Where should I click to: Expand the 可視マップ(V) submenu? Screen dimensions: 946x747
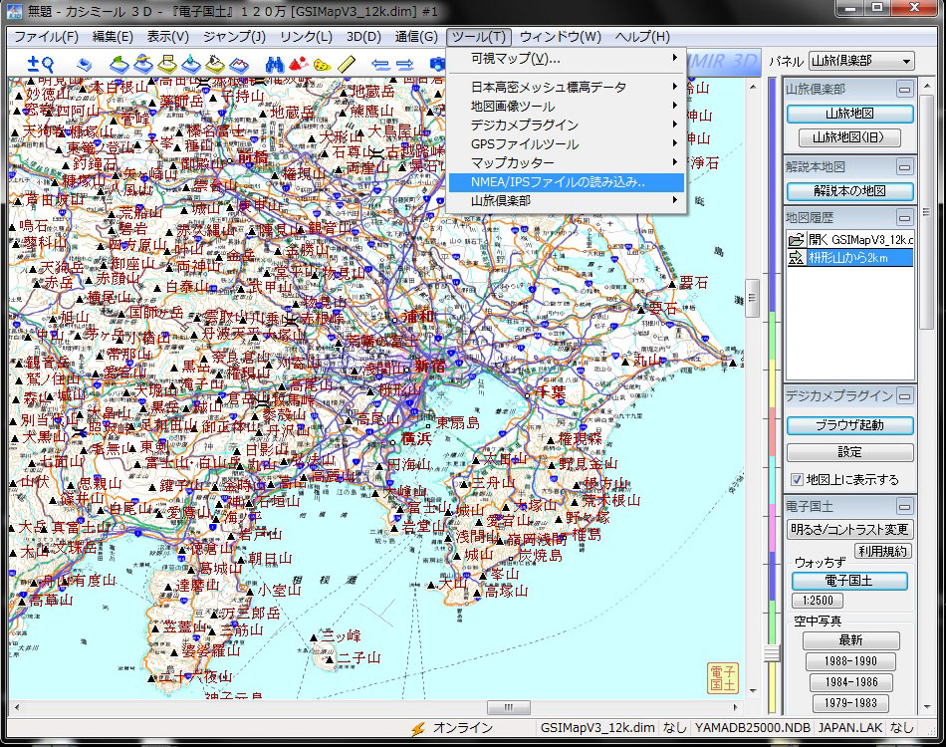(x=567, y=59)
